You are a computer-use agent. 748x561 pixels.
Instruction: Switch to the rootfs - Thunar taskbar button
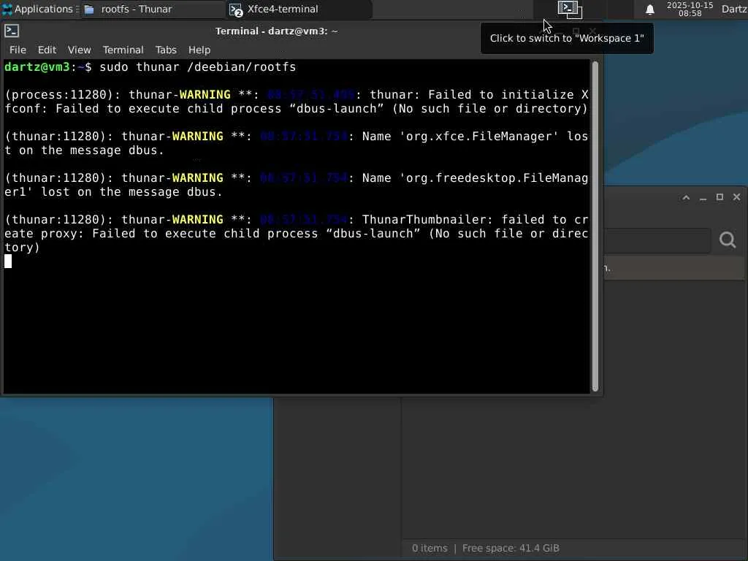coord(152,9)
